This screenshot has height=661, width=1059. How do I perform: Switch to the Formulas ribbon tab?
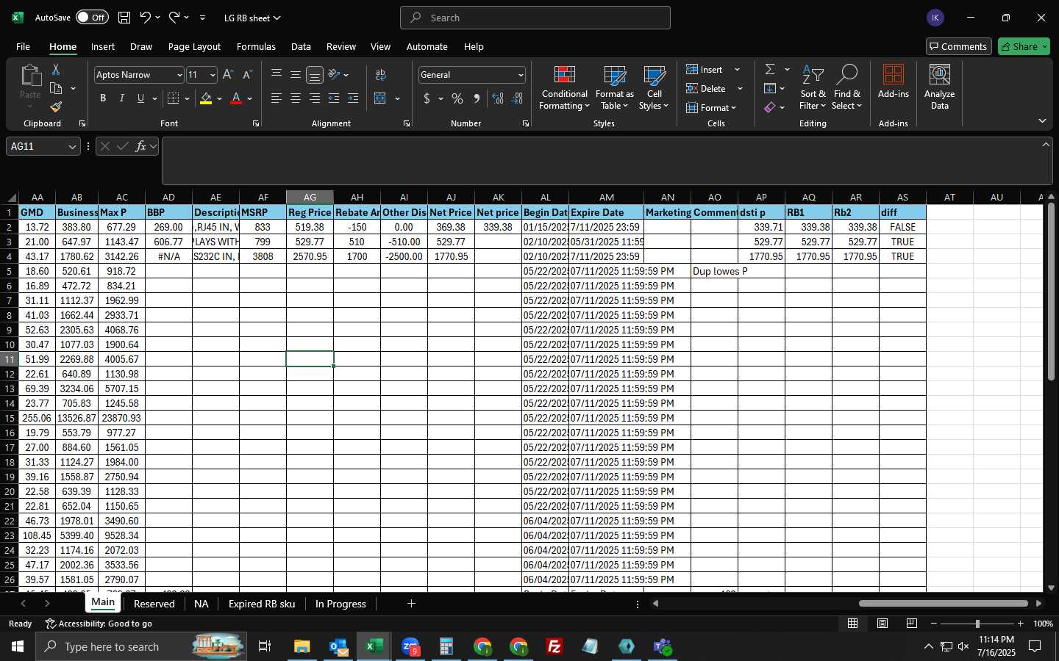[x=256, y=46]
